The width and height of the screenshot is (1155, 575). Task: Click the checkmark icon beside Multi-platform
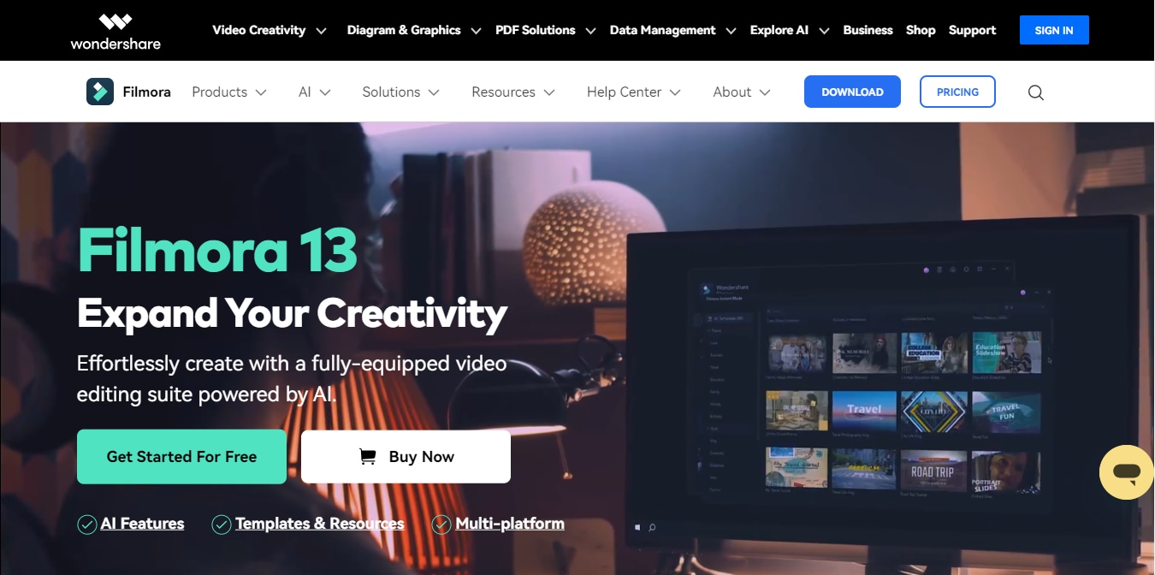(x=441, y=524)
